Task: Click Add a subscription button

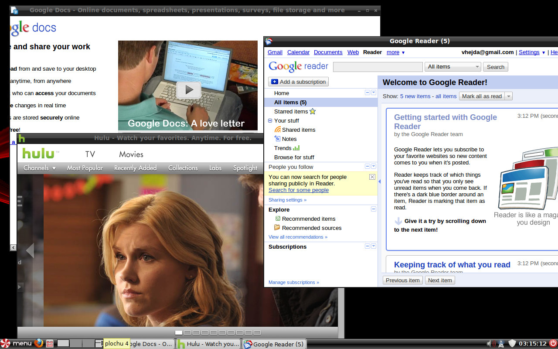Action: (x=299, y=82)
